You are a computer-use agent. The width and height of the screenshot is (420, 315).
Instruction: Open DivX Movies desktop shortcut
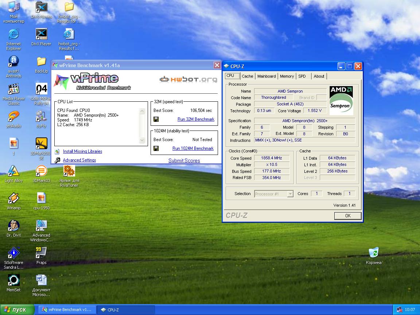click(x=42, y=10)
